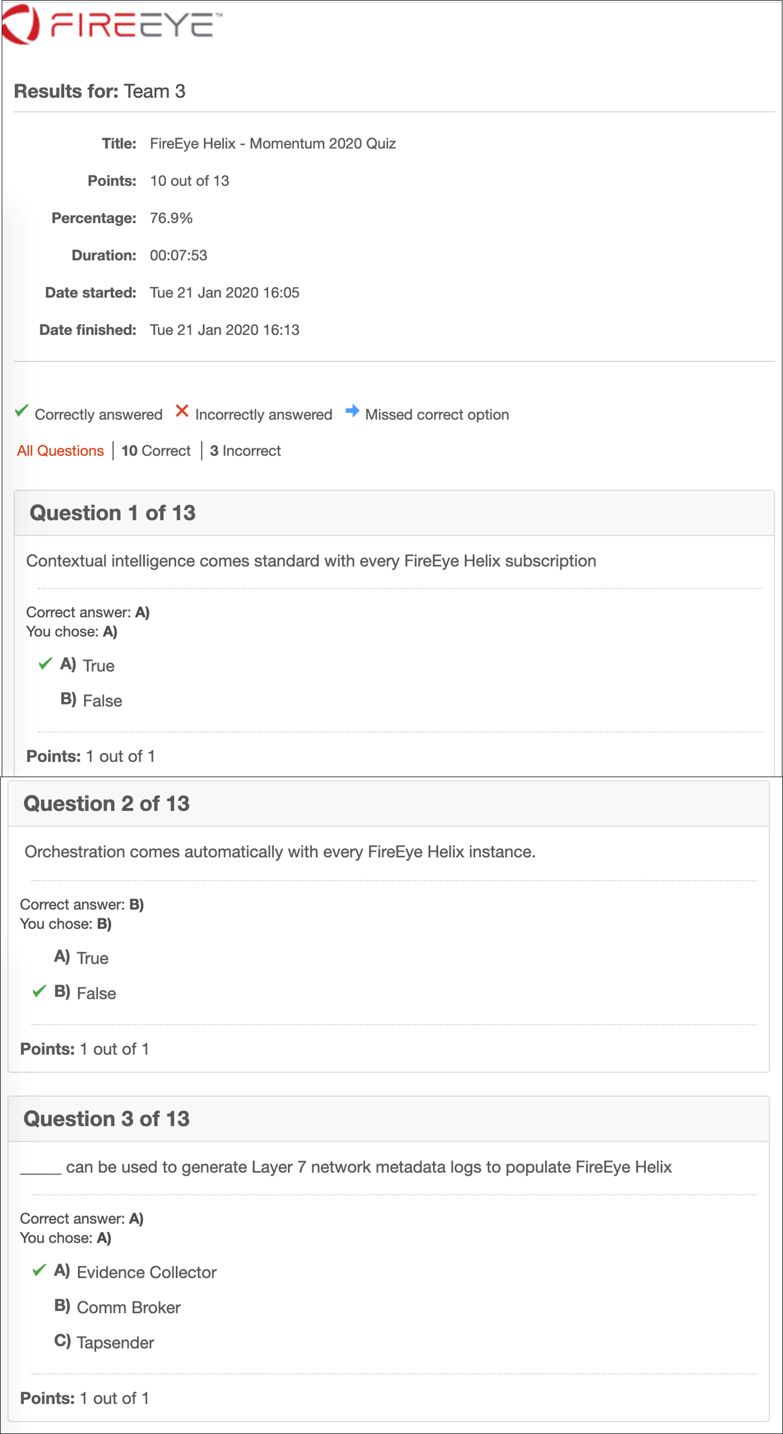Viewport: 783px width, 1434px height.
Task: Select Evidence Collector answer text
Action: click(147, 1272)
